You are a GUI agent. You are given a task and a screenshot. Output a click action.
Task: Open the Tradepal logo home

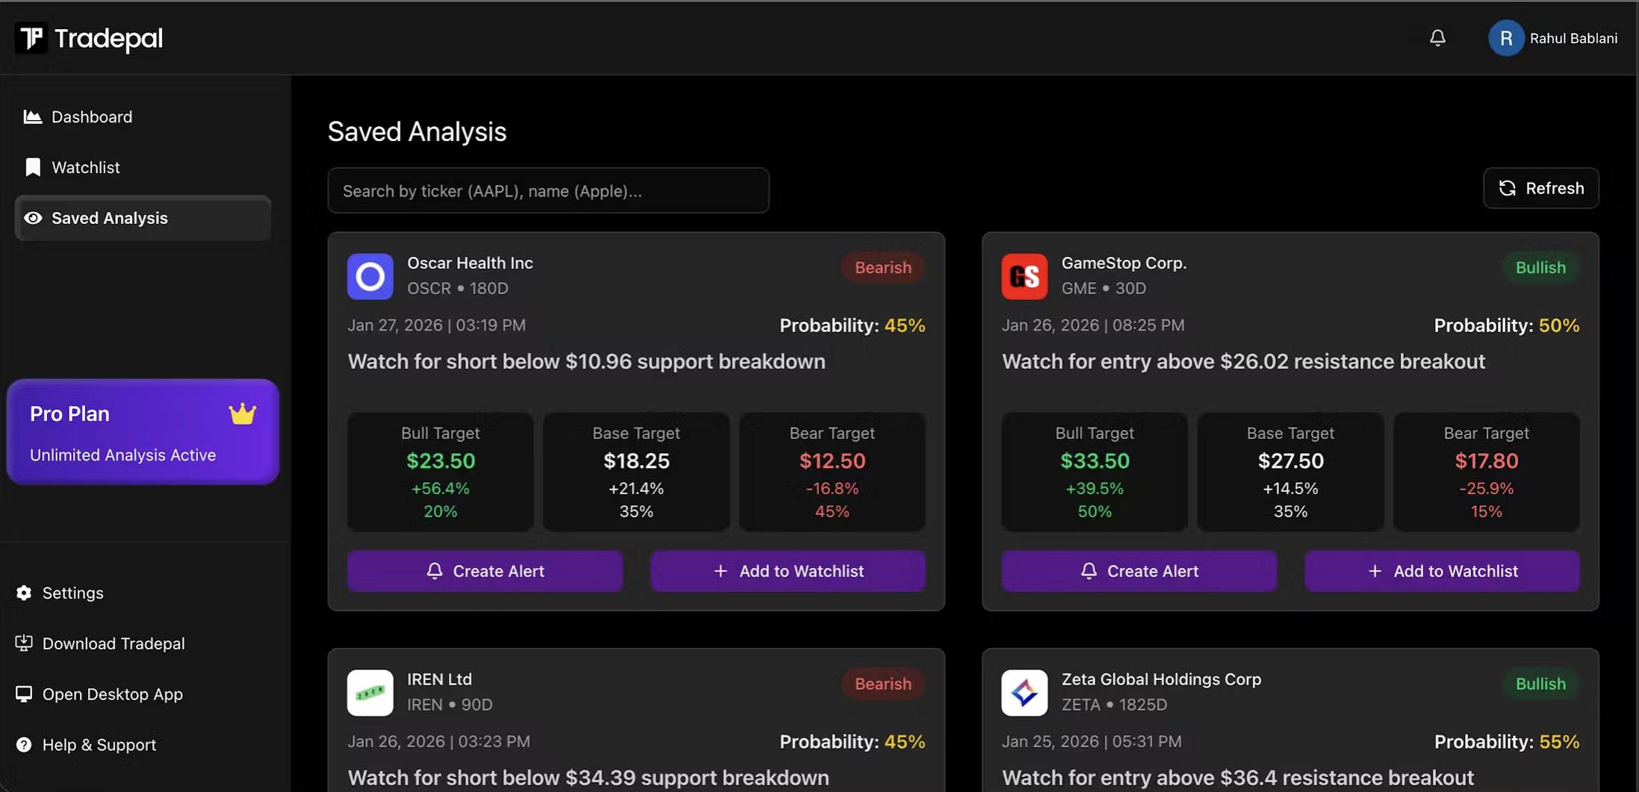click(89, 38)
